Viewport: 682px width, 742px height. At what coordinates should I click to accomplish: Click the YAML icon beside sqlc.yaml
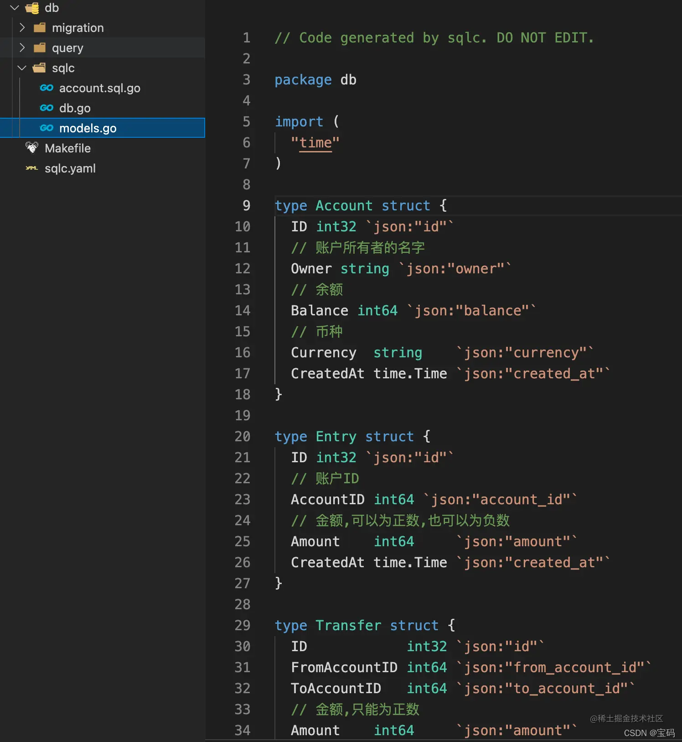(x=32, y=168)
